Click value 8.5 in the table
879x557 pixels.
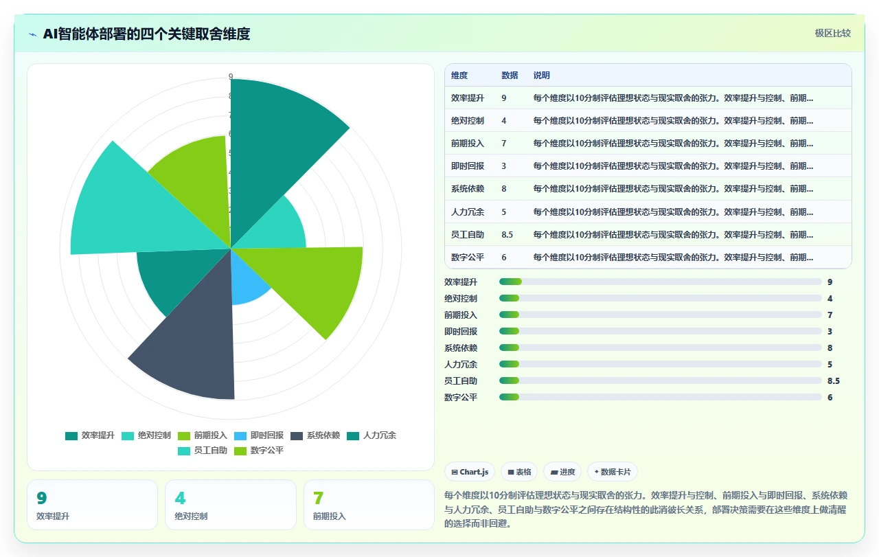pos(507,235)
